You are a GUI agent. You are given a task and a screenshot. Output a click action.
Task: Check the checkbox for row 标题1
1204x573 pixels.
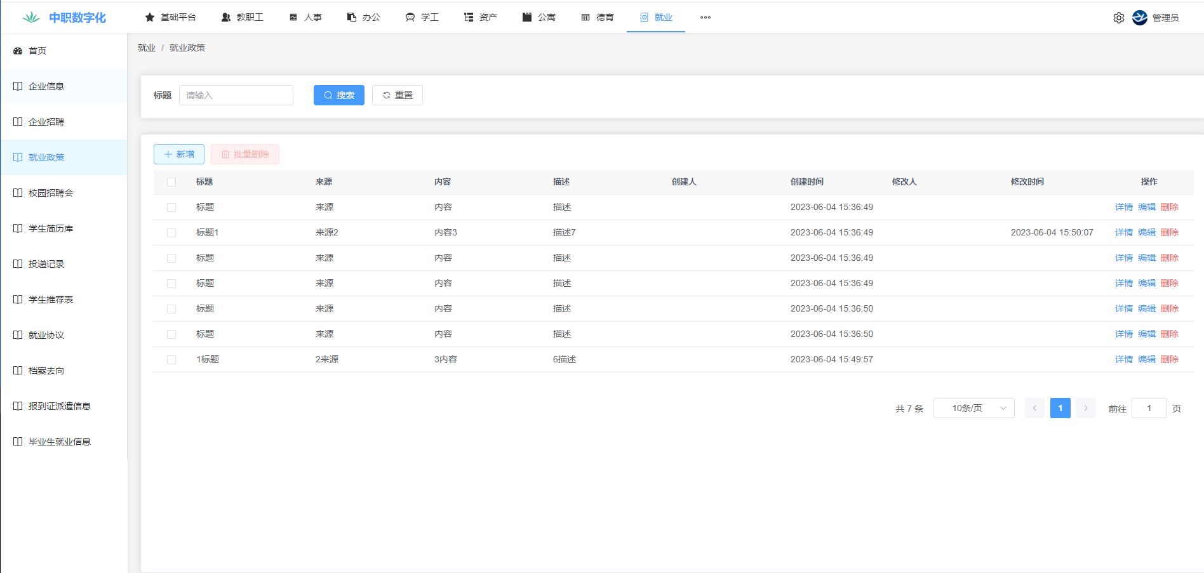tap(171, 233)
